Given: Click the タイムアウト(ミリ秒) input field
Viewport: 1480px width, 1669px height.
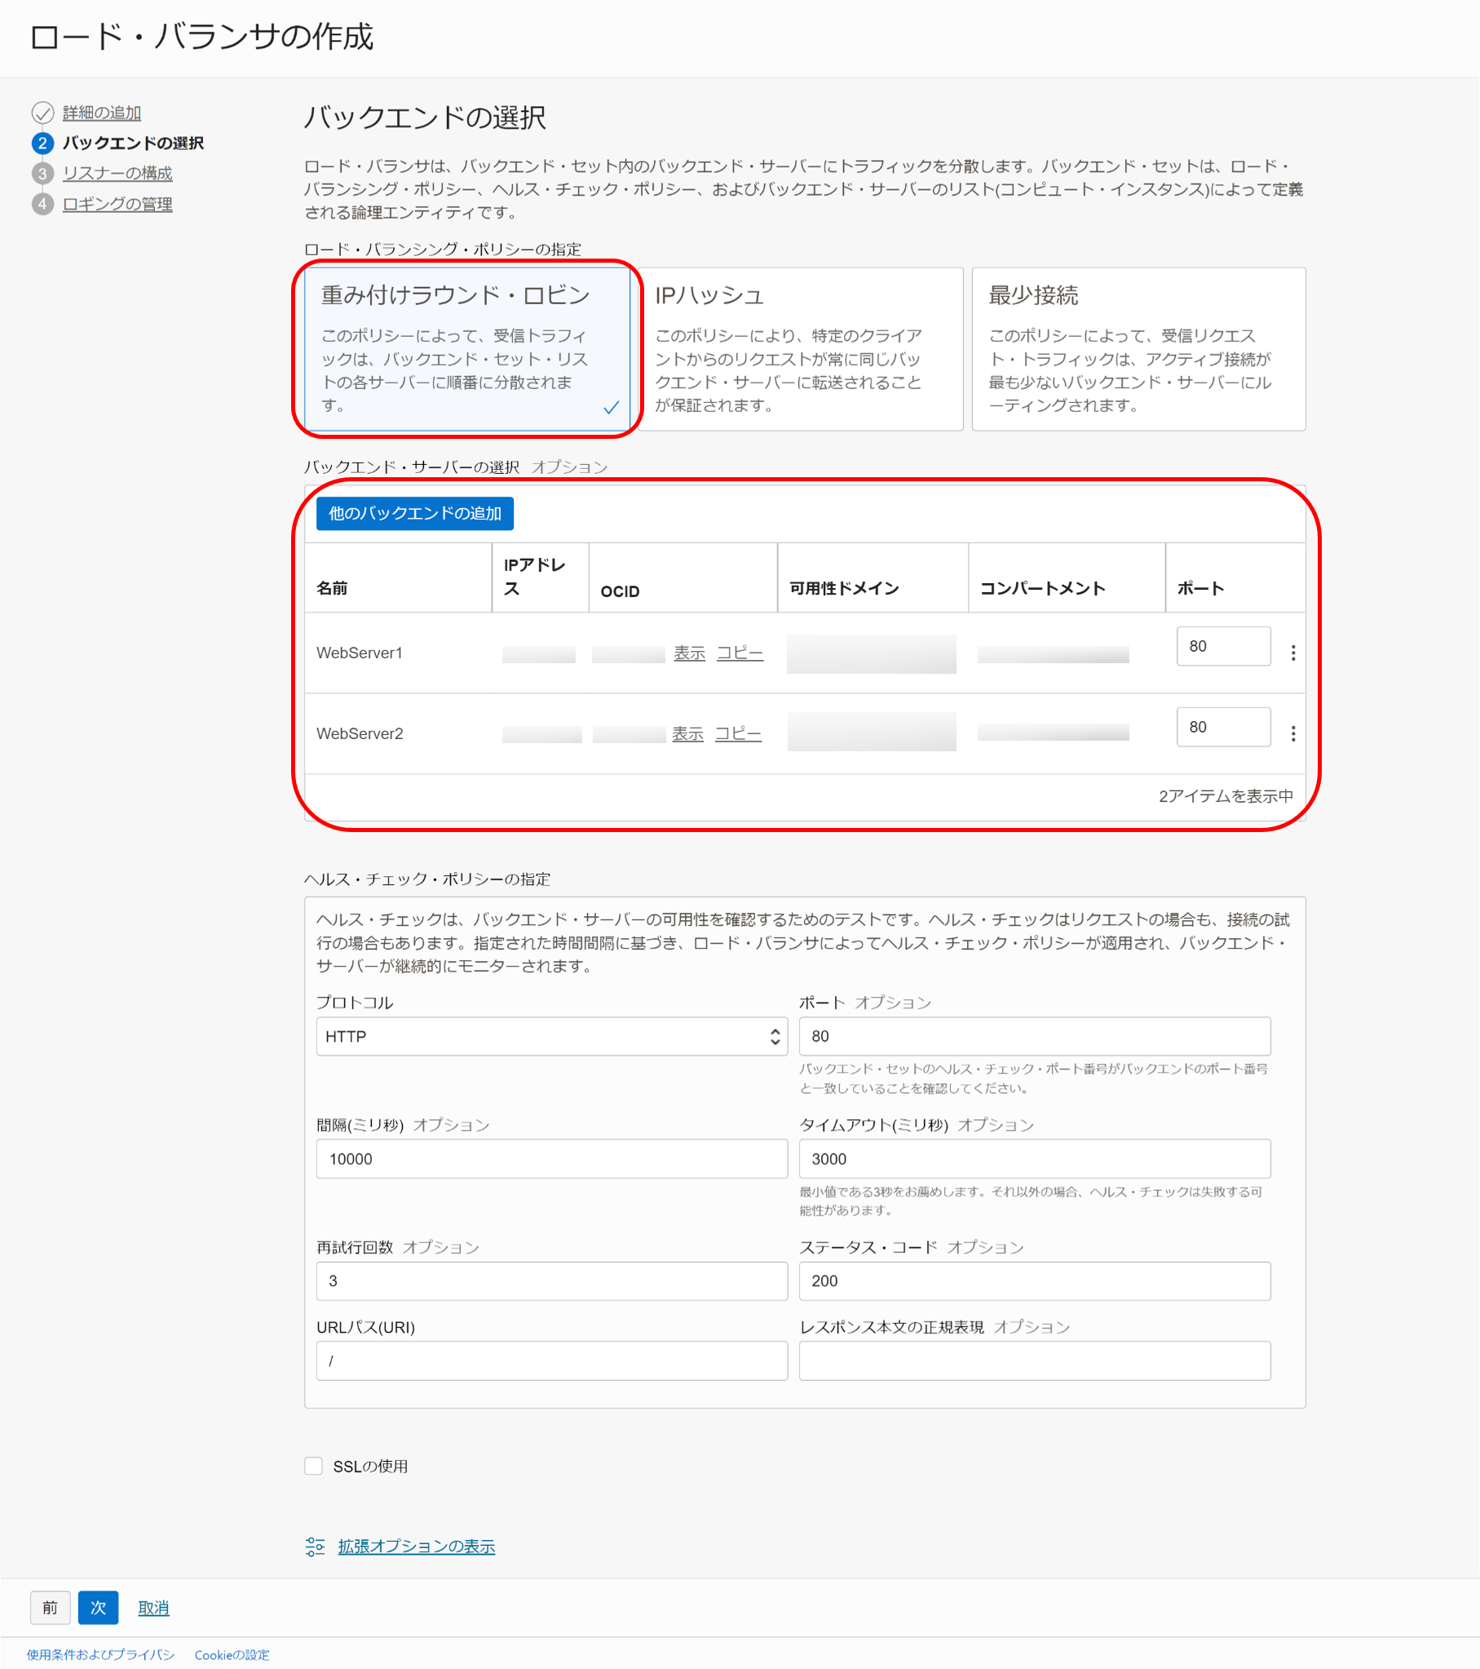Looking at the screenshot, I should (x=1033, y=1158).
